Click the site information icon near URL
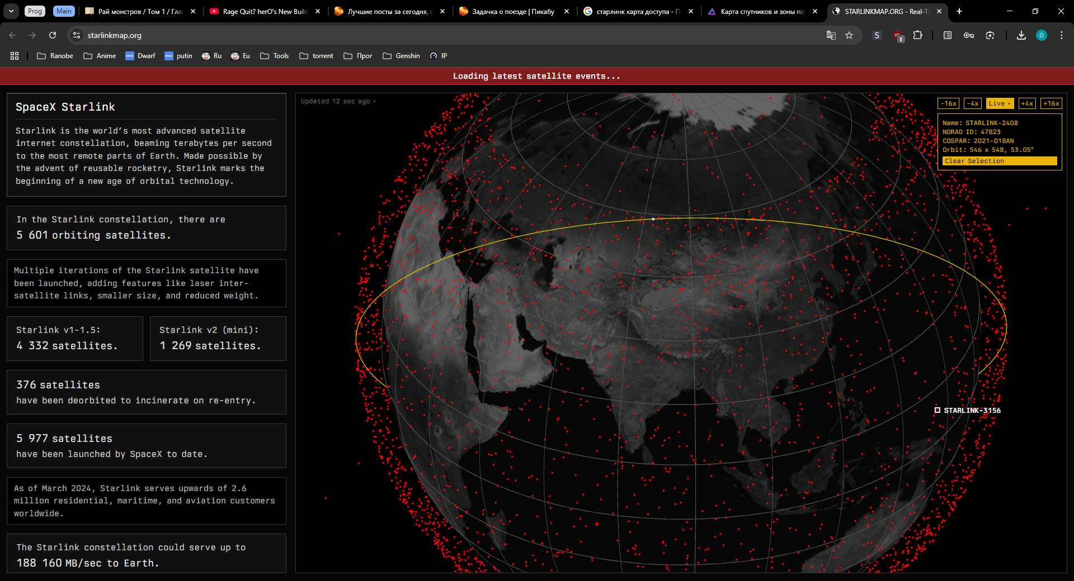 click(x=77, y=35)
